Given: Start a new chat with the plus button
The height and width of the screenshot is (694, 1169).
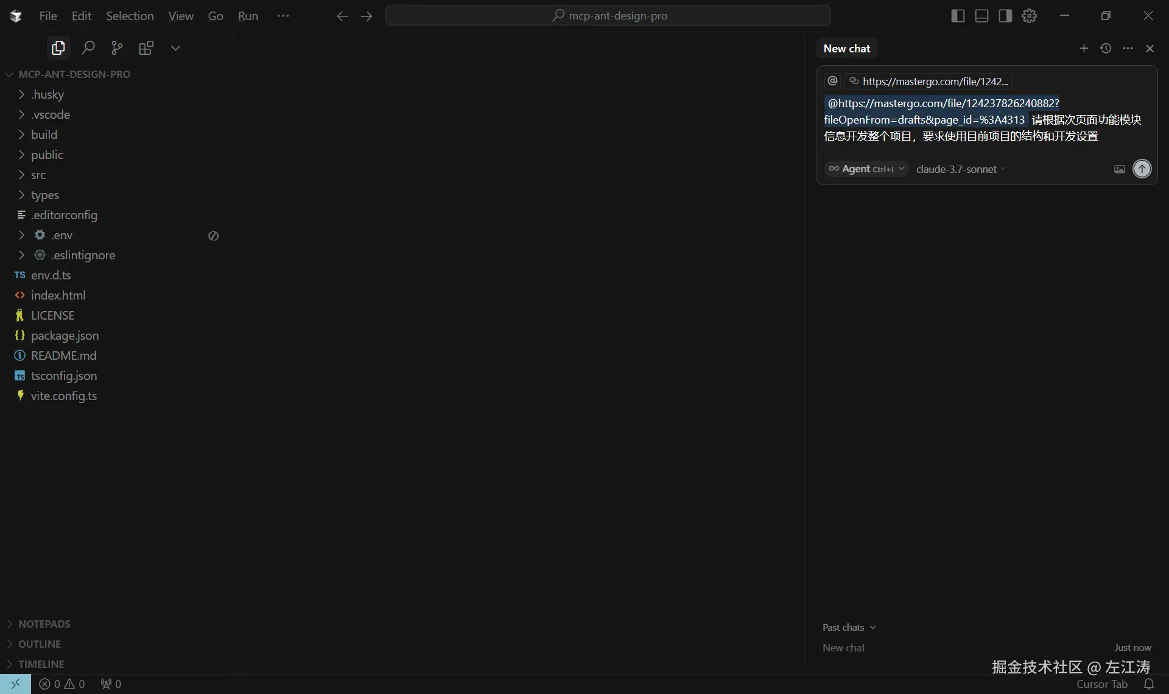Looking at the screenshot, I should 1085,48.
